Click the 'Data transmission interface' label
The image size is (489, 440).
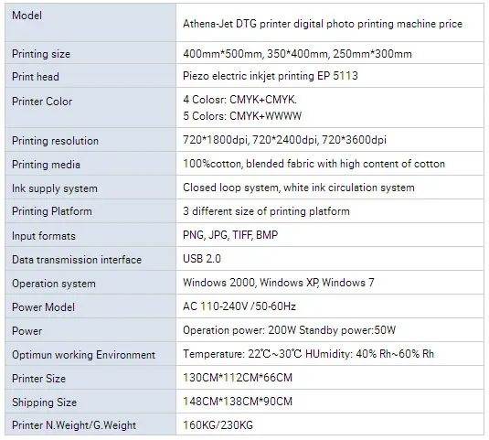(77, 260)
